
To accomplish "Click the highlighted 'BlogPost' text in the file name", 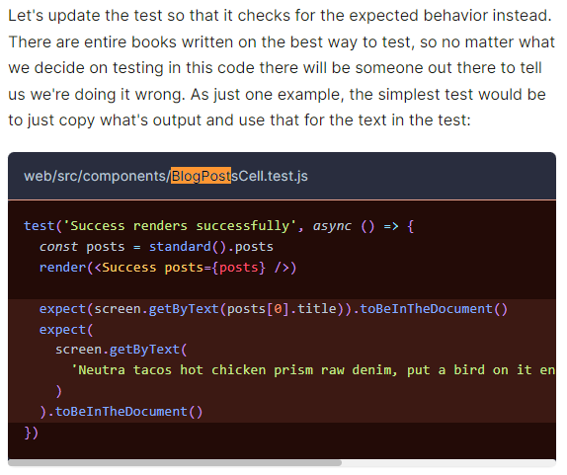I will click(201, 176).
